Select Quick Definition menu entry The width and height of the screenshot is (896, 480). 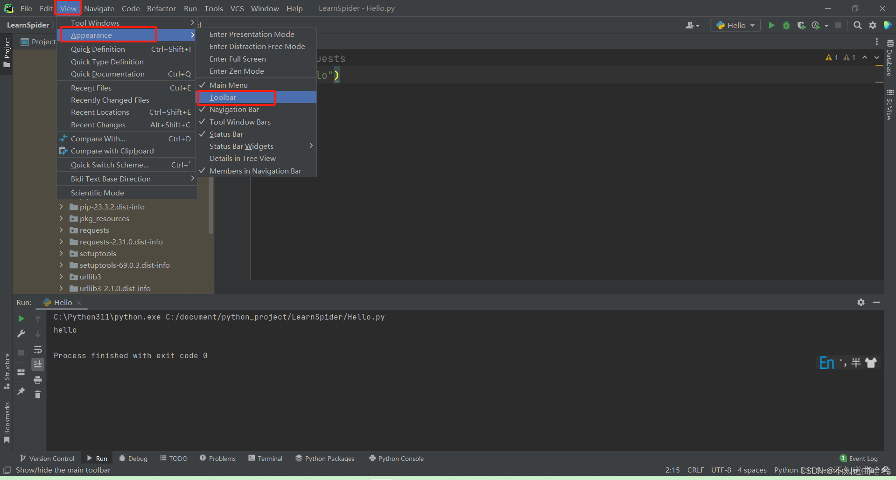tap(127, 49)
